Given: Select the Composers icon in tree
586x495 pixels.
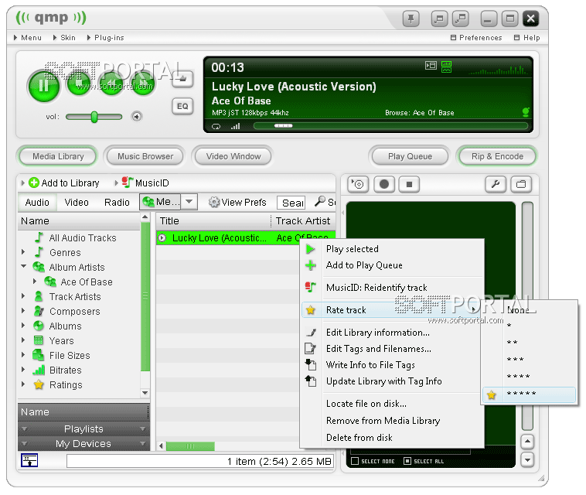Looking at the screenshot, I should click(x=39, y=311).
